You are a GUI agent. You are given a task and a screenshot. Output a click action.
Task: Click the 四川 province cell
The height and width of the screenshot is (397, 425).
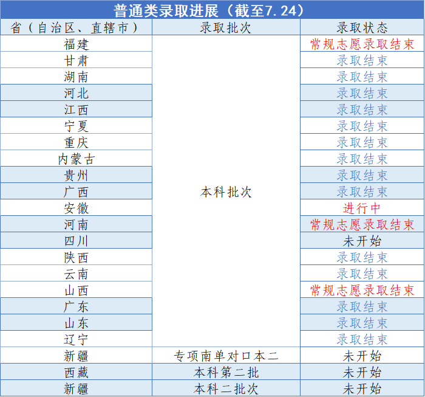pos(76,241)
